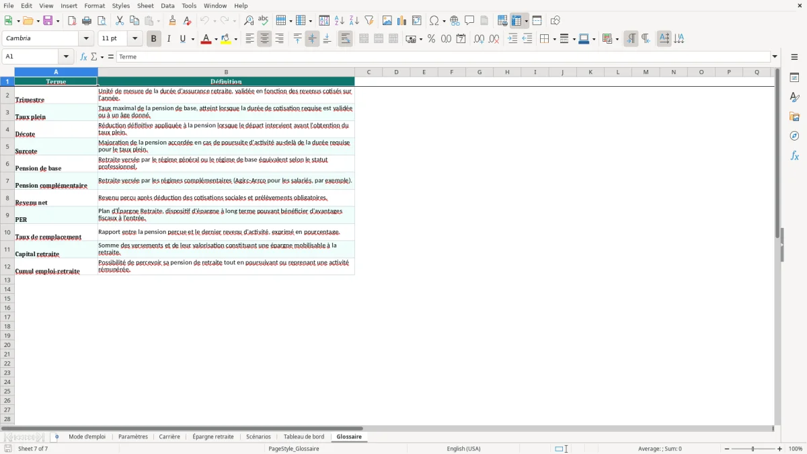Screen dimensions: 807x454
Task: Copy the selected cell
Action: [x=134, y=21]
